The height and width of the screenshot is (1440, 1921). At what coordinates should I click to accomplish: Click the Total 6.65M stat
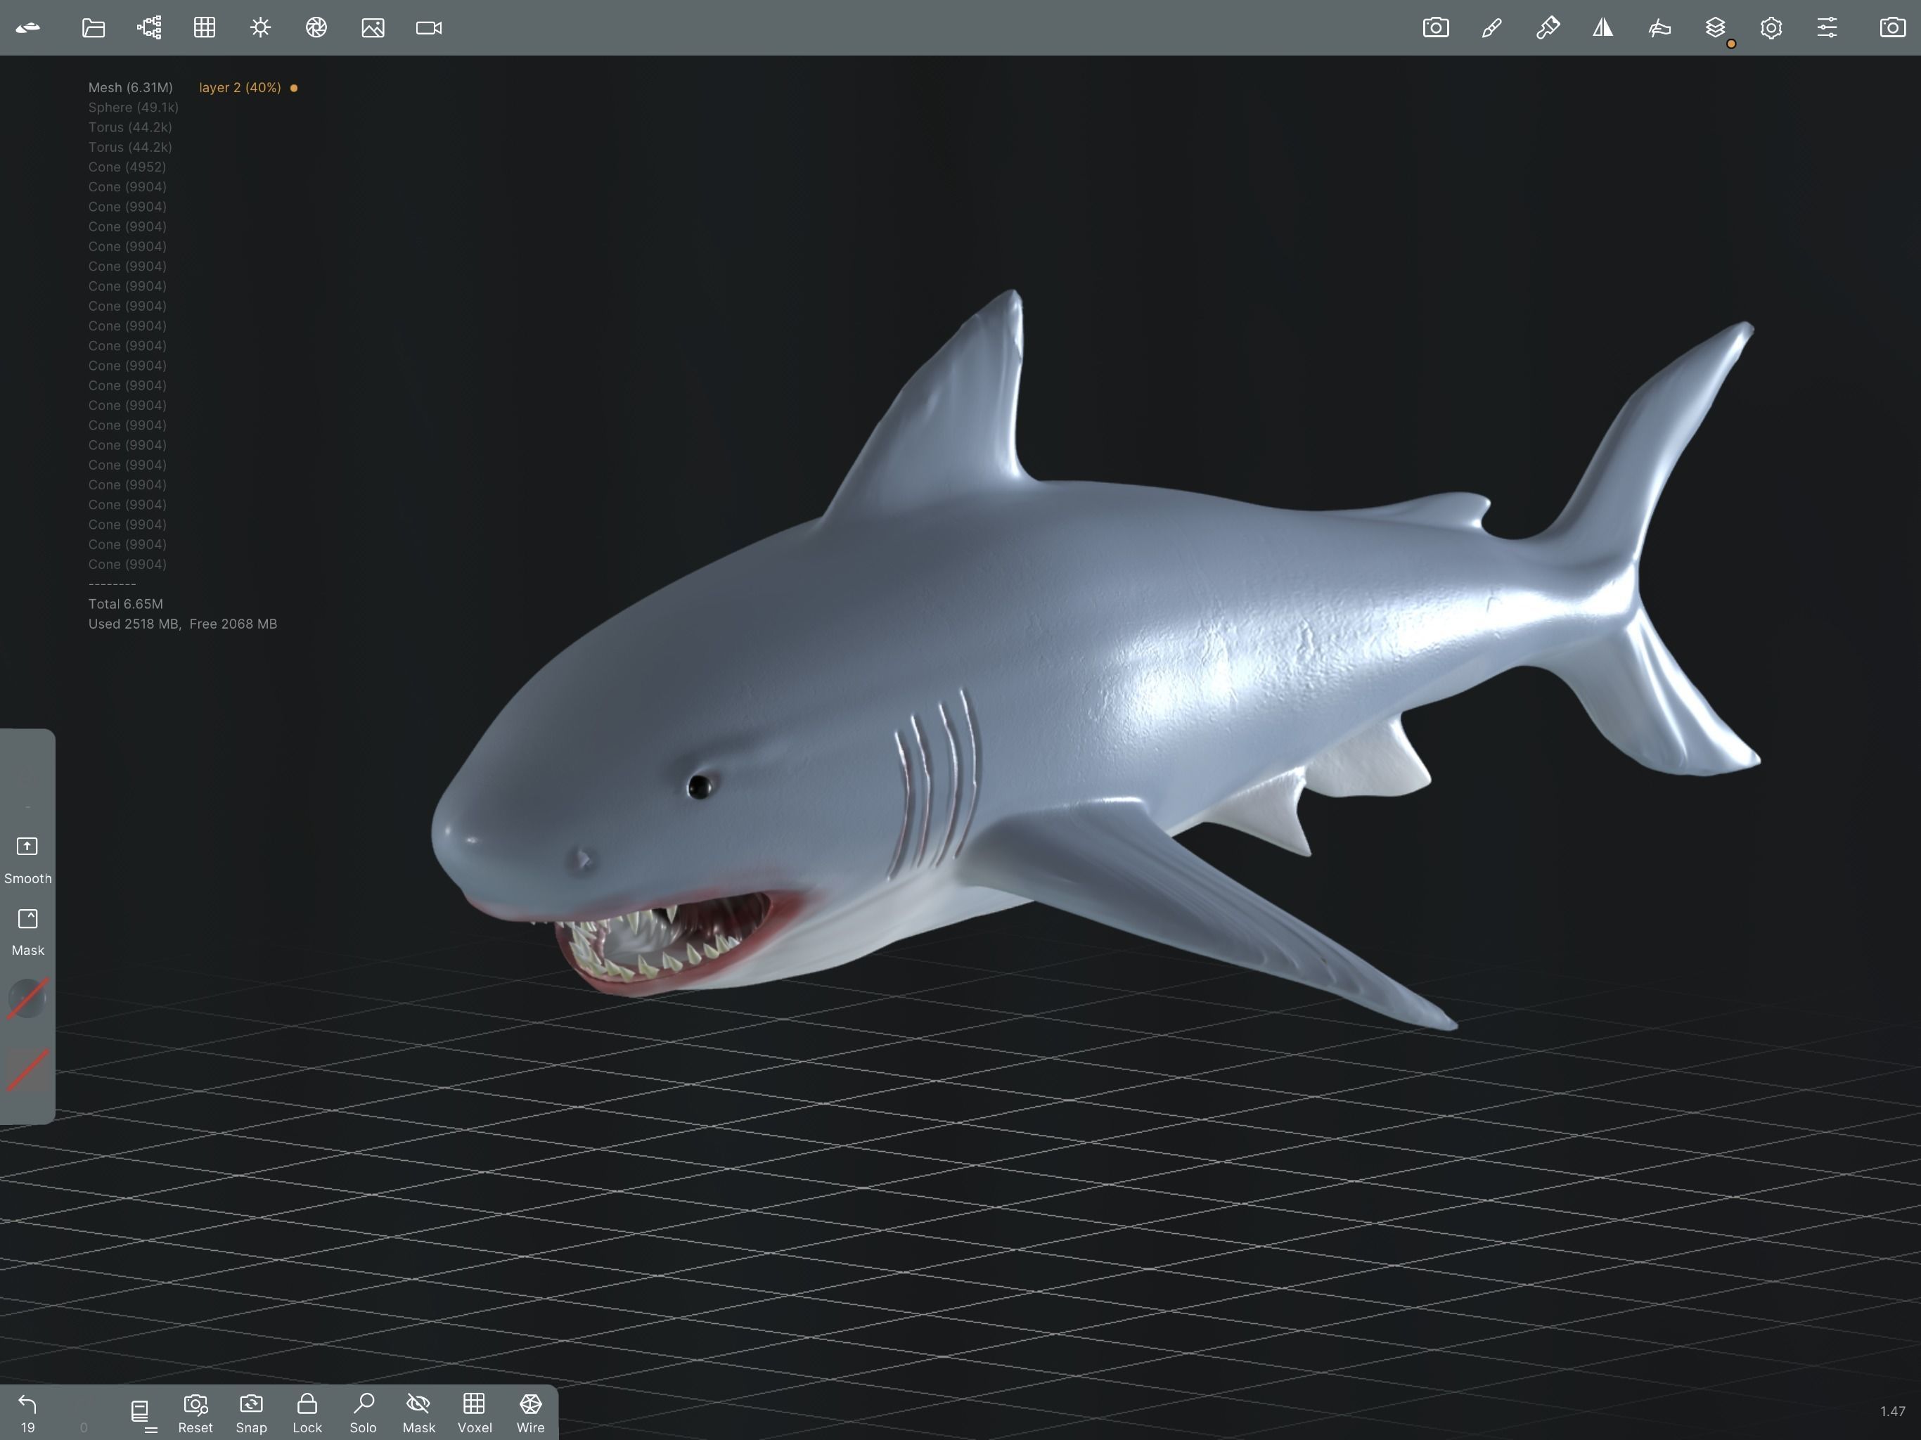tap(125, 603)
